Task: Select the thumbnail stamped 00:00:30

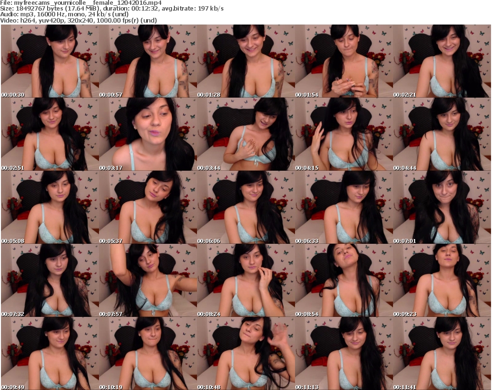Action: (50, 61)
